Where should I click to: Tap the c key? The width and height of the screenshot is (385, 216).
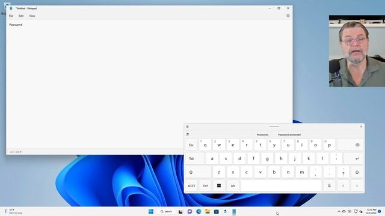coord(247,172)
